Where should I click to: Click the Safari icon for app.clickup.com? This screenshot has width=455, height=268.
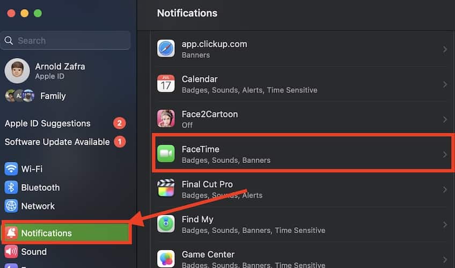[x=166, y=49]
